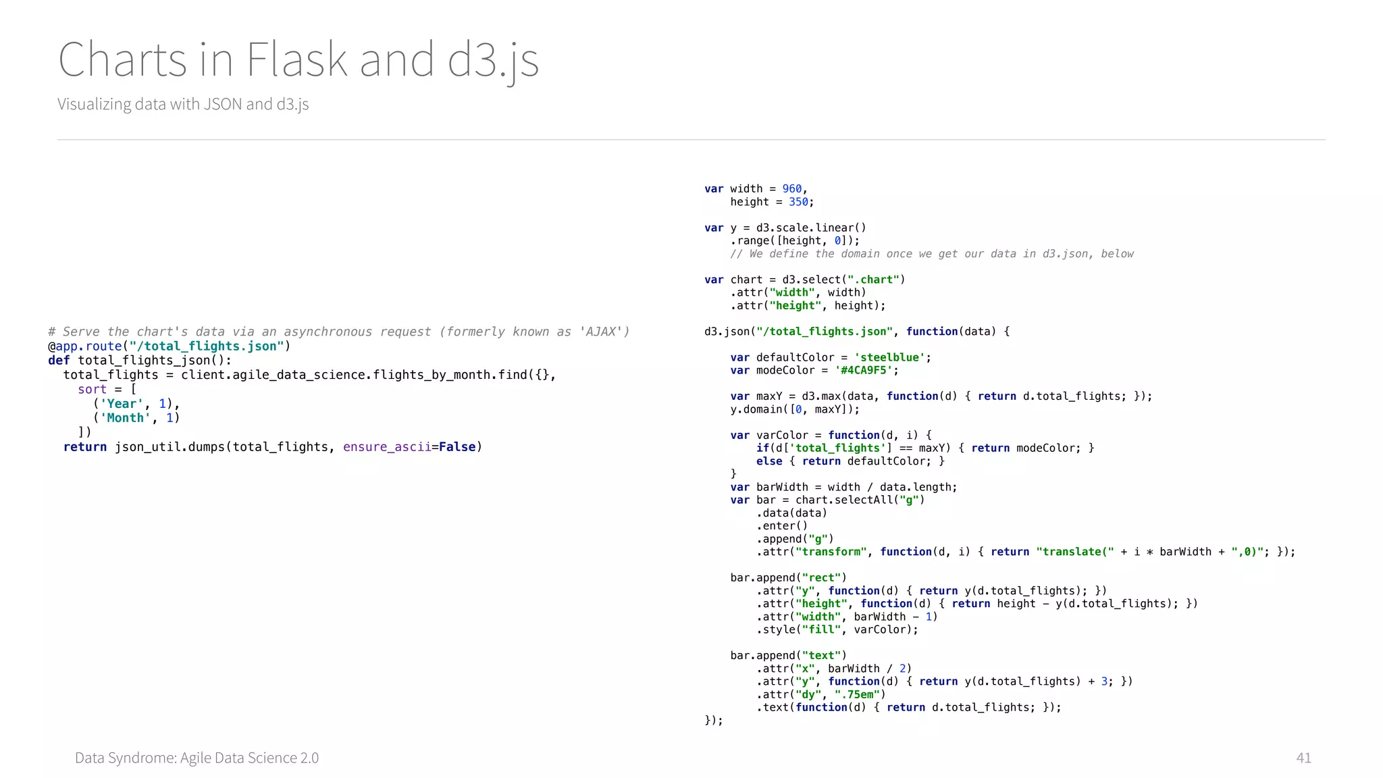Click the Python comment mentioning 'AJAX'
This screenshot has height=778, width=1383.
click(338, 332)
